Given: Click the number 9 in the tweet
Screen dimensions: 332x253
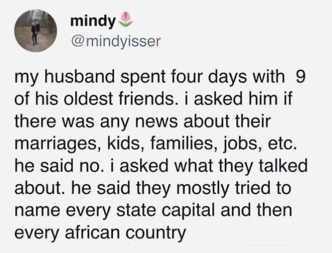Looking at the screenshot, I should click(300, 76).
